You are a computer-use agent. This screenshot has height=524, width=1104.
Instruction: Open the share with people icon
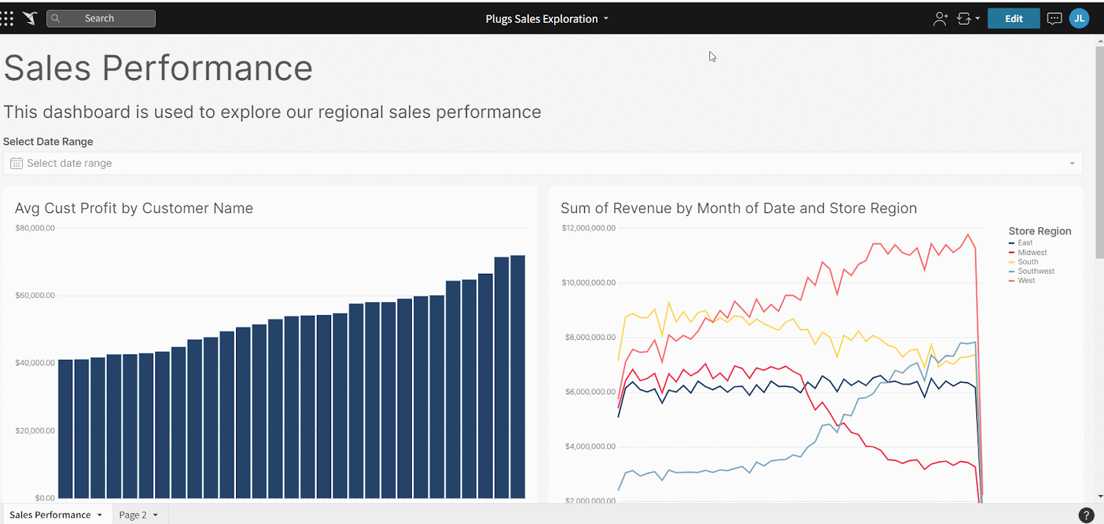tap(940, 19)
